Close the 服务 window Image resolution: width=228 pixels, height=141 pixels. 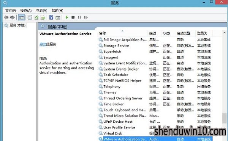coord(222,2)
